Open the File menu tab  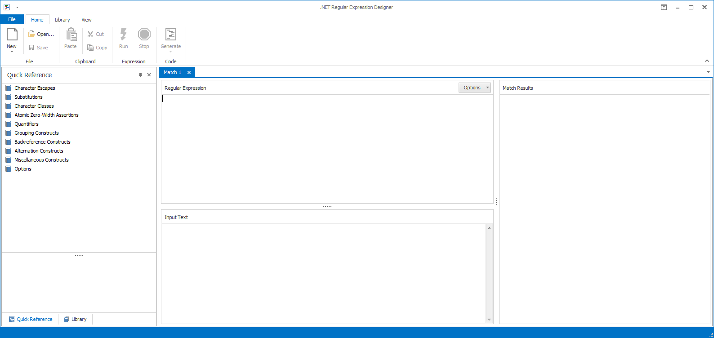[x=12, y=19]
